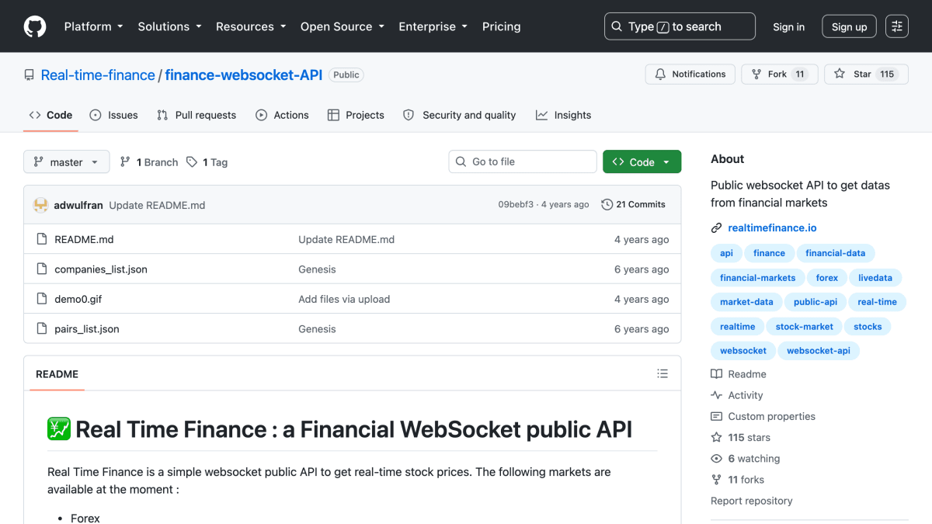The width and height of the screenshot is (932, 524).
Task: Open the GitHub homepage logo
Action: (35, 26)
